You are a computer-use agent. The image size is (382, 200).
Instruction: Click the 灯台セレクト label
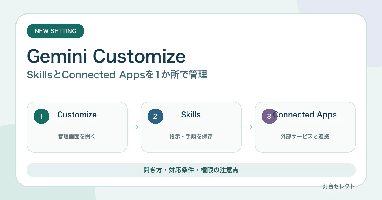(339, 186)
